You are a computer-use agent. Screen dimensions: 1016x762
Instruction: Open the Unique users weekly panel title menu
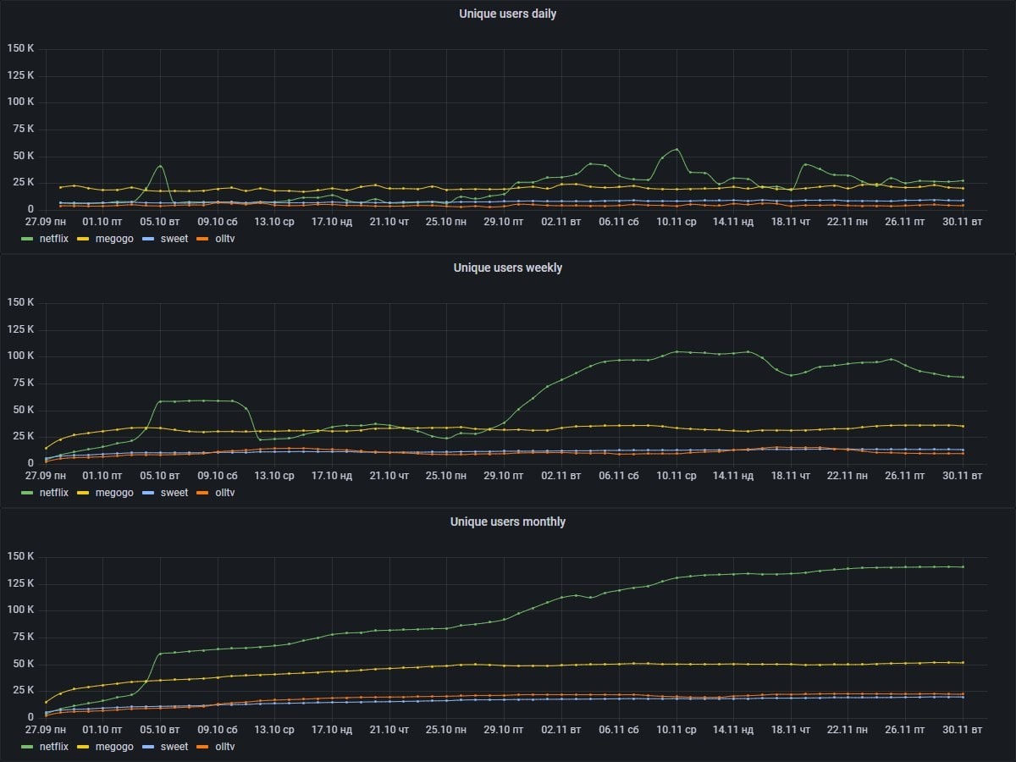coord(508,268)
